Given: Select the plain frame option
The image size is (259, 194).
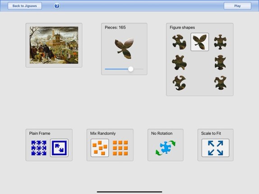Looking at the screenshot, I should coord(59,148).
